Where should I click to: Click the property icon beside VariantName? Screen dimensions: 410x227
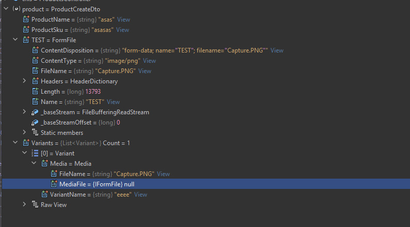click(x=44, y=194)
